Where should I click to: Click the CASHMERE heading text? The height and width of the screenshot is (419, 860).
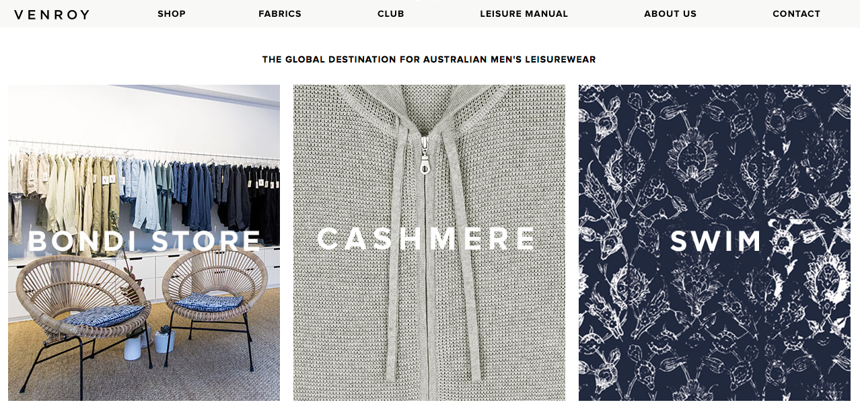(x=427, y=239)
